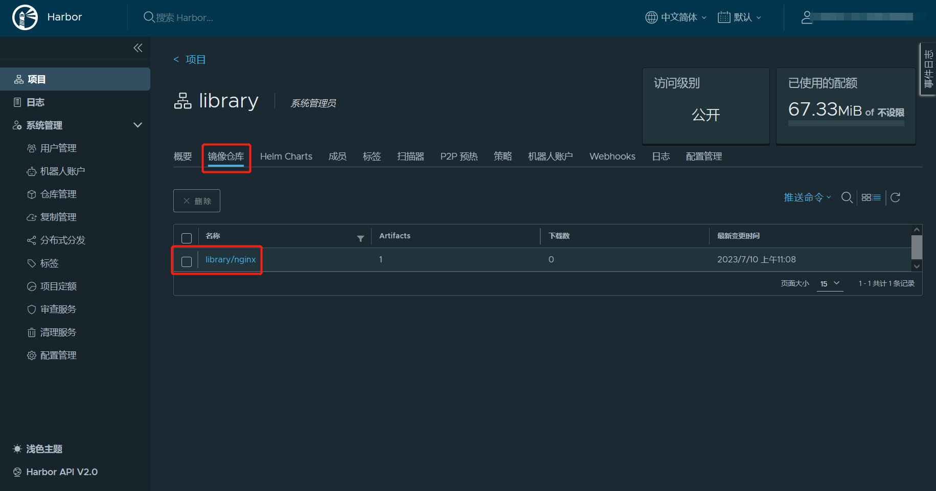
Task: Click the search magnifier in header
Action: tap(149, 17)
